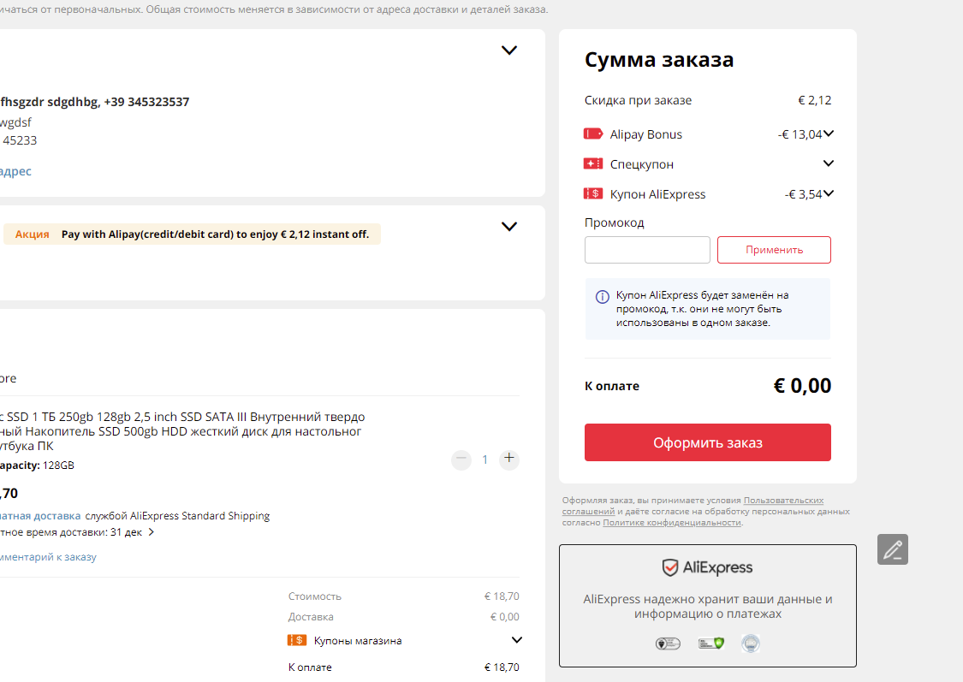Click the orange Купоны магазина coupon icon
The width and height of the screenshot is (963, 682).
[297, 640]
